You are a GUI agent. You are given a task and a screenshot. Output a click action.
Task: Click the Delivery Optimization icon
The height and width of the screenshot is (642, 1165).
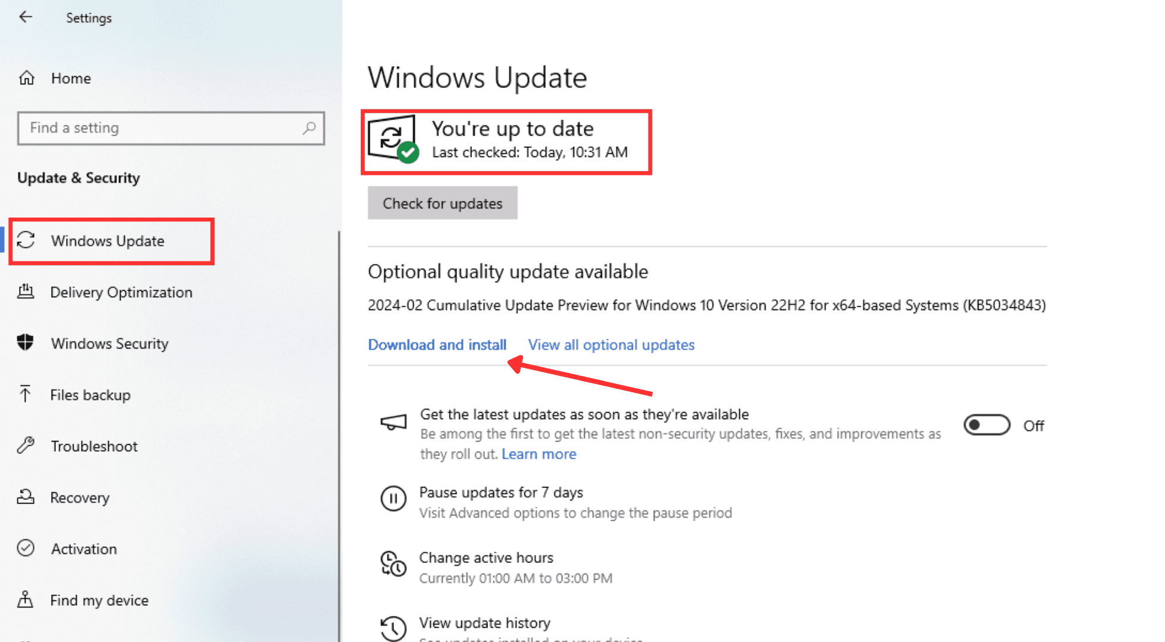click(x=26, y=292)
